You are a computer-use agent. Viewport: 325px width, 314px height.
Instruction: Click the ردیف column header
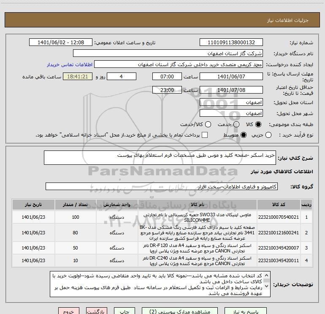point(306,204)
